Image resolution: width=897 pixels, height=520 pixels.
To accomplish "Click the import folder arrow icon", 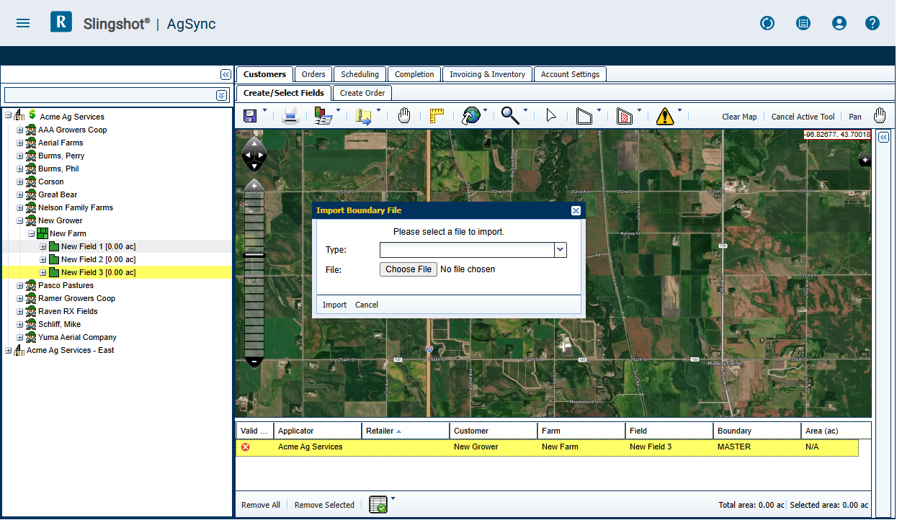I will click(x=363, y=117).
